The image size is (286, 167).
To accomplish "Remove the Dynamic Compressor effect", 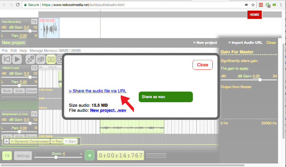I will [x=12, y=141].
